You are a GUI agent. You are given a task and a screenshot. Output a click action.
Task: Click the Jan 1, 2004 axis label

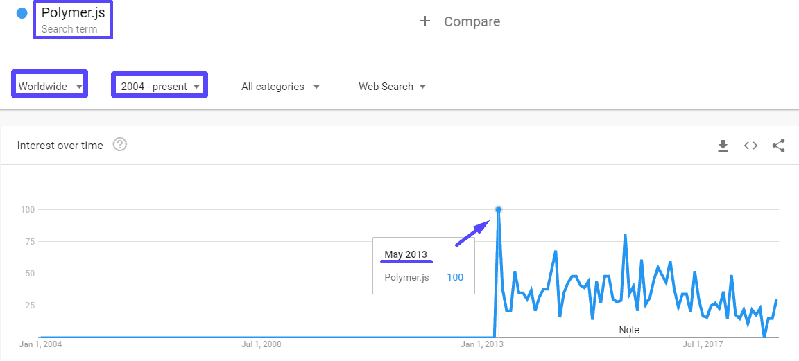pos(41,344)
